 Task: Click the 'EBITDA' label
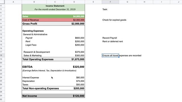27,67
